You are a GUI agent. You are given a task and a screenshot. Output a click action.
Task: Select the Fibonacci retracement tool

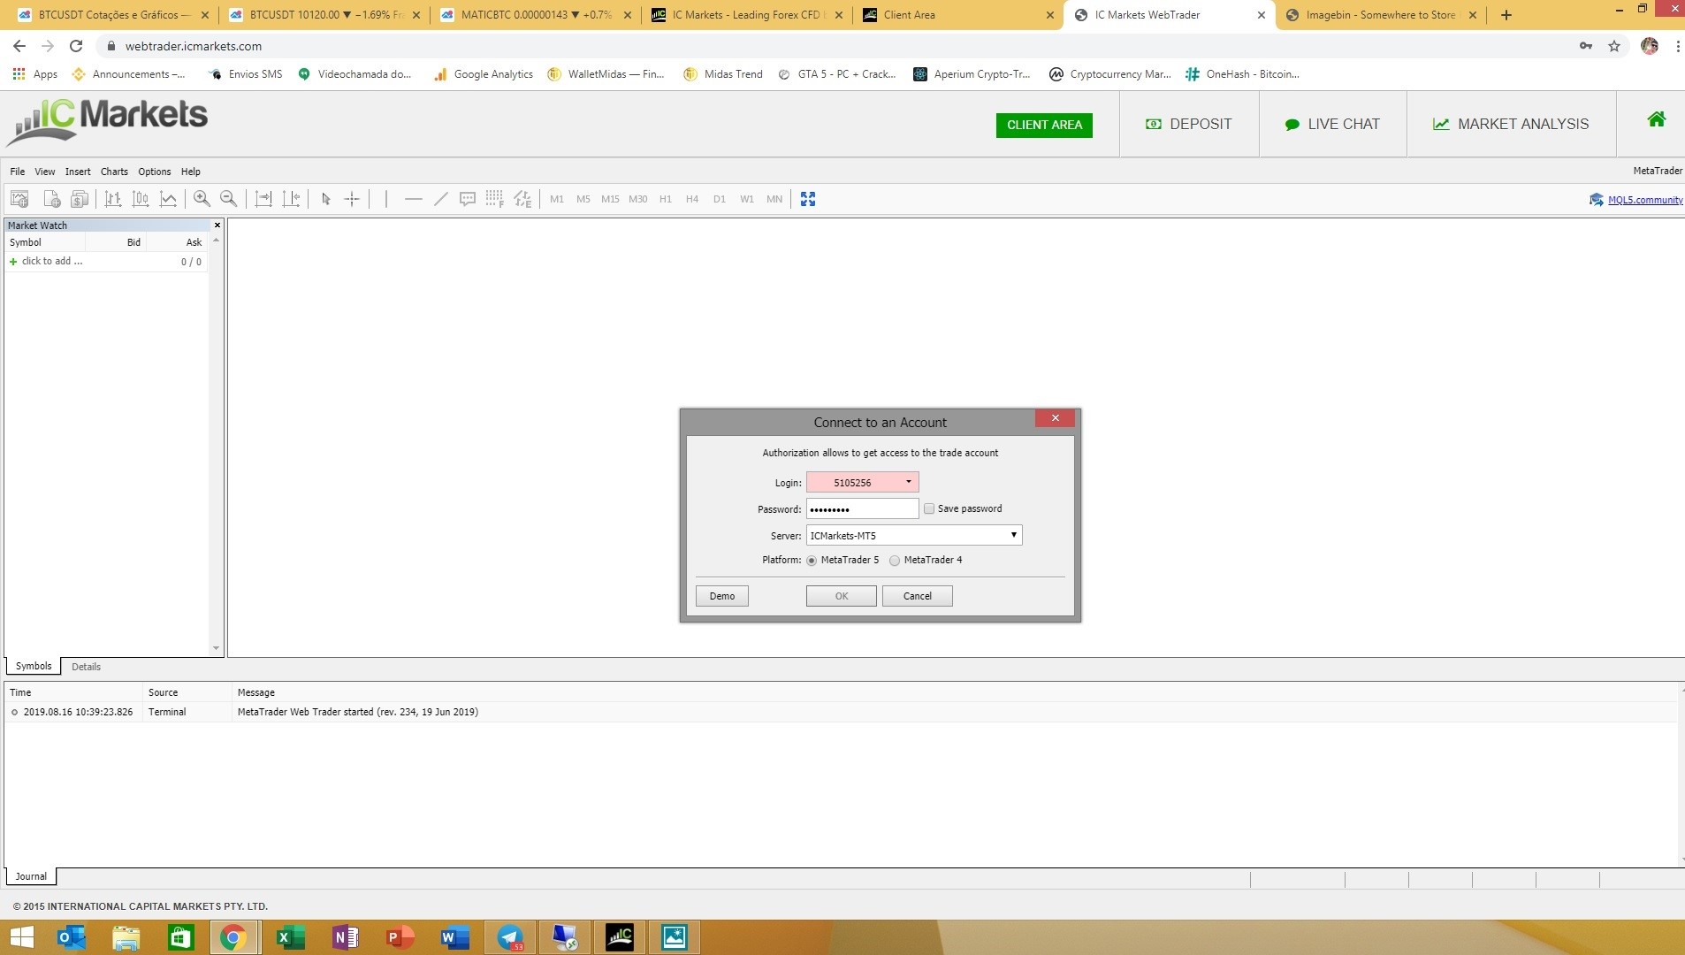click(494, 199)
